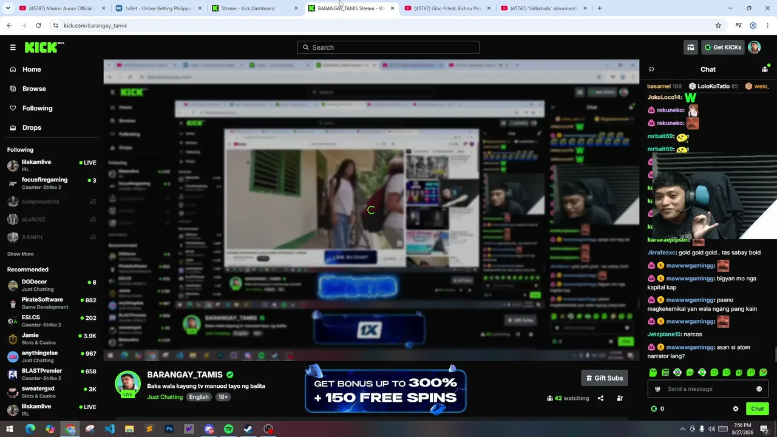Click the icon right of the share button
Image resolution: width=777 pixels, height=437 pixels.
[620, 398]
